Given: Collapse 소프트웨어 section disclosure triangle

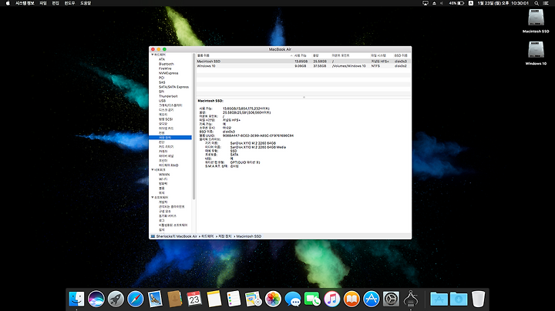Looking at the screenshot, I should pos(153,197).
